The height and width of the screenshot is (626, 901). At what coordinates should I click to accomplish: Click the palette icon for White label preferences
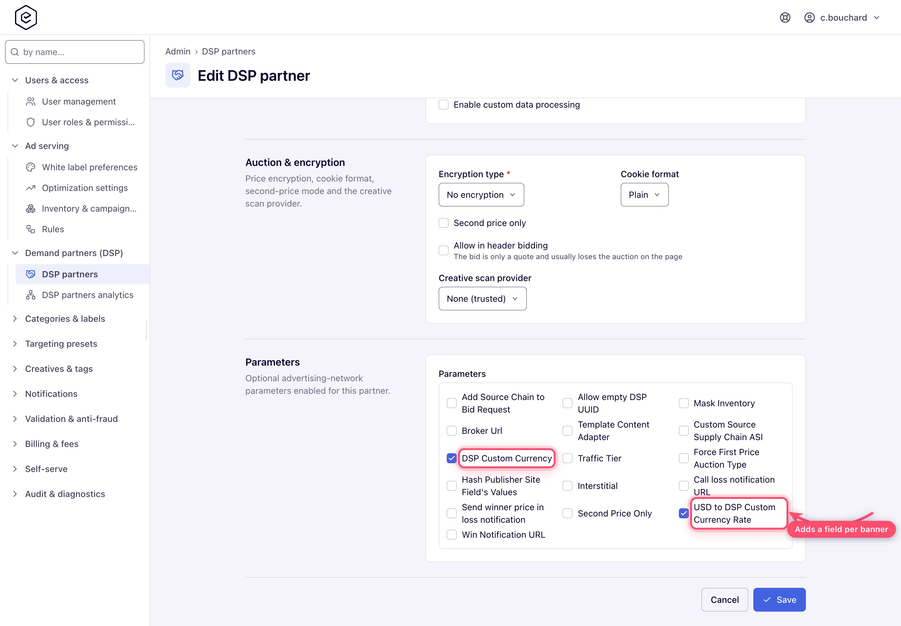click(31, 167)
